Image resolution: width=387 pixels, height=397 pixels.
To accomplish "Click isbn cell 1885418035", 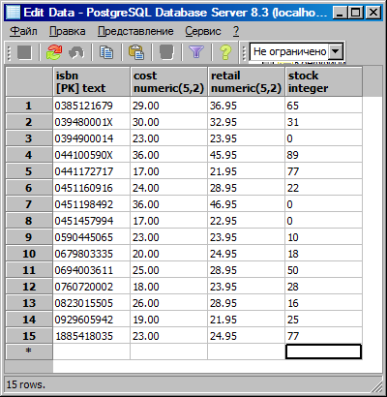I will point(91,336).
